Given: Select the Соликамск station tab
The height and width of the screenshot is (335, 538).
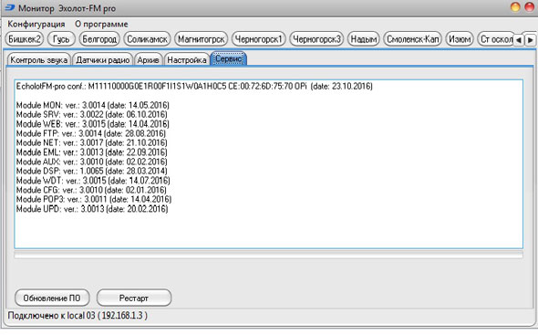Looking at the screenshot, I should tap(147, 39).
